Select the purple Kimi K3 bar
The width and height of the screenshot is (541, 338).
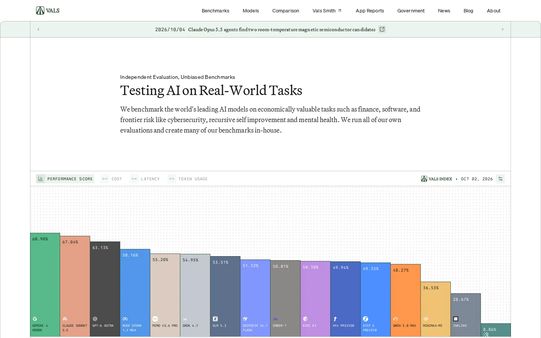[x=316, y=299]
